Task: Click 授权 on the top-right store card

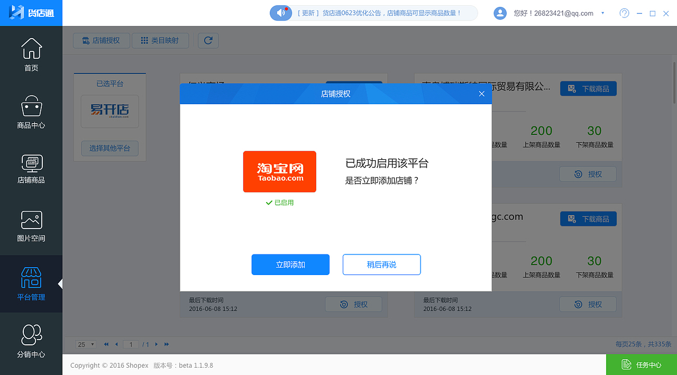Action: point(588,174)
